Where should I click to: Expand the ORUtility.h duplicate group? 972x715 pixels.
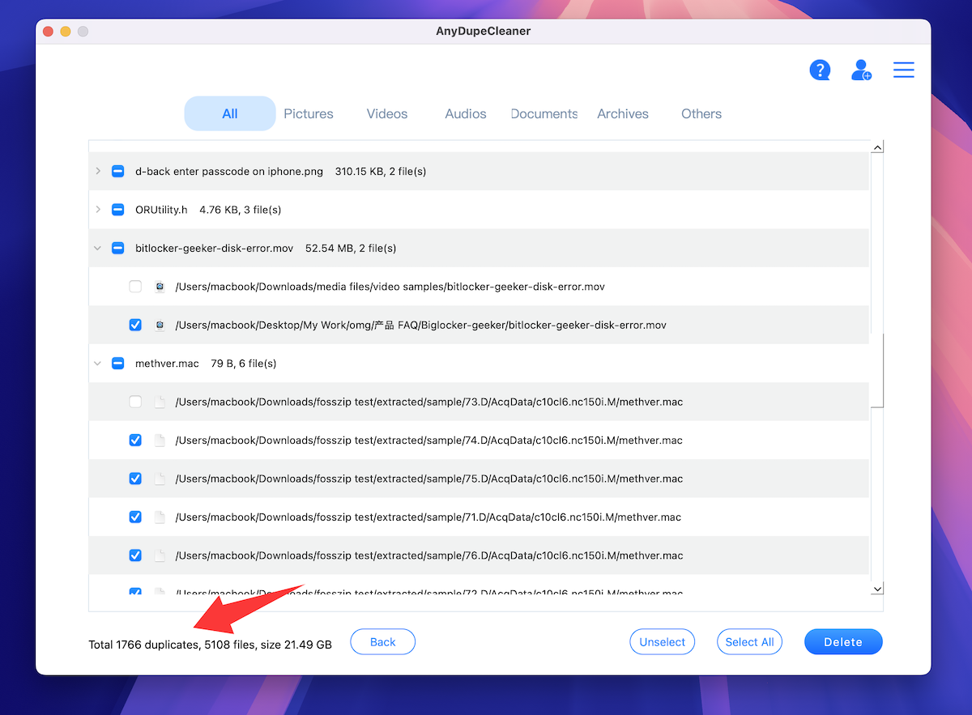(98, 210)
